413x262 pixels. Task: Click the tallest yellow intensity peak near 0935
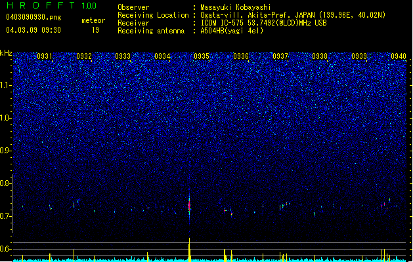click(x=189, y=249)
